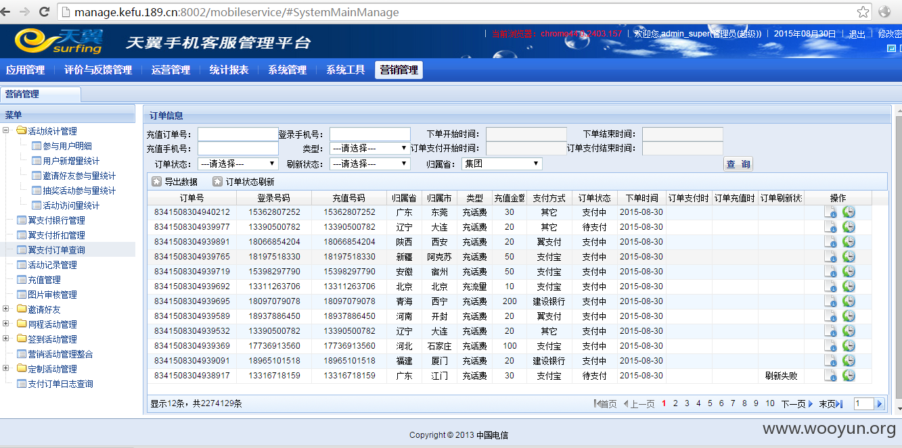Open the 归属省 dropdown showing 集团

[502, 164]
